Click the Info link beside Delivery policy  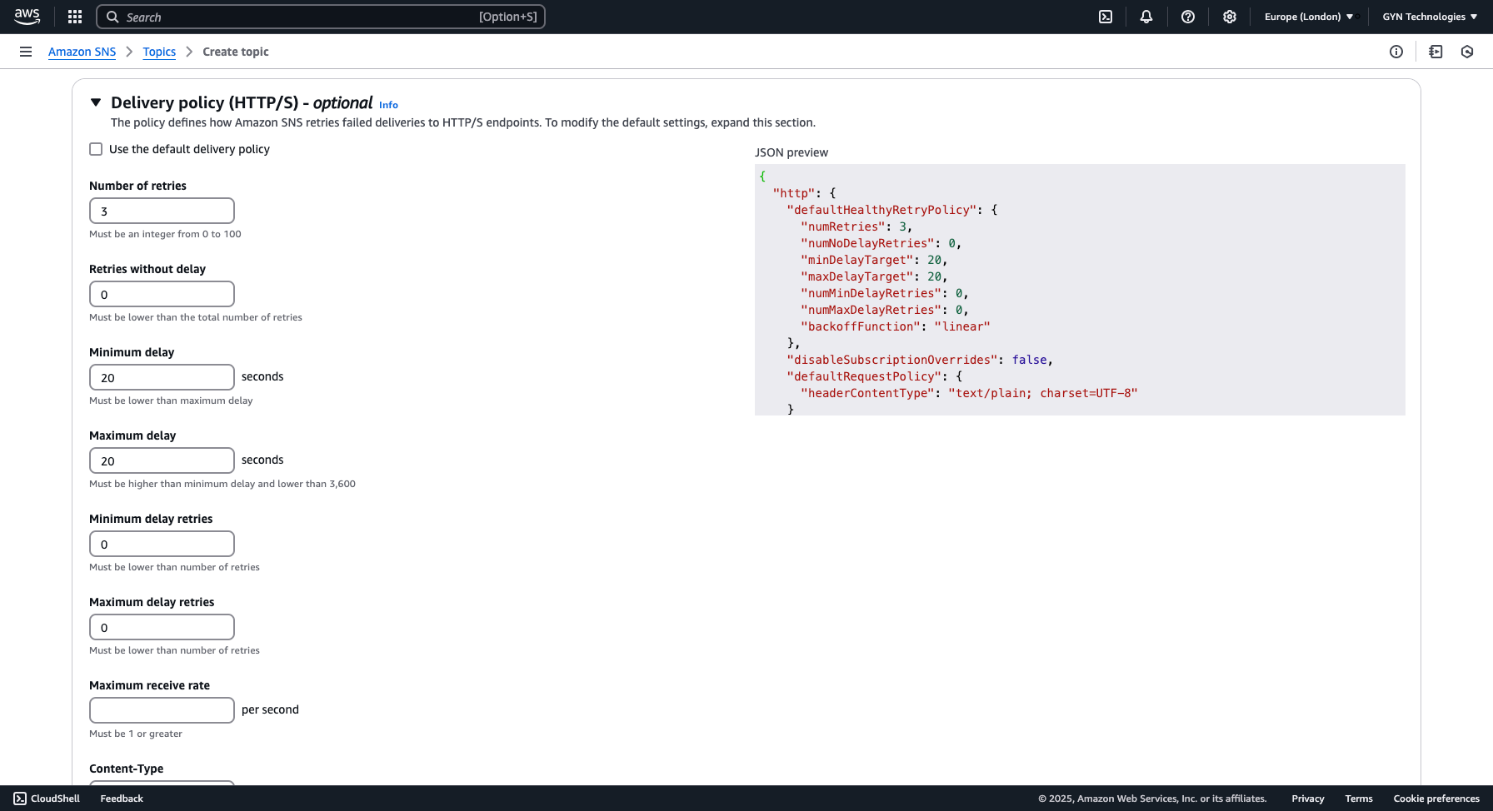(x=388, y=105)
